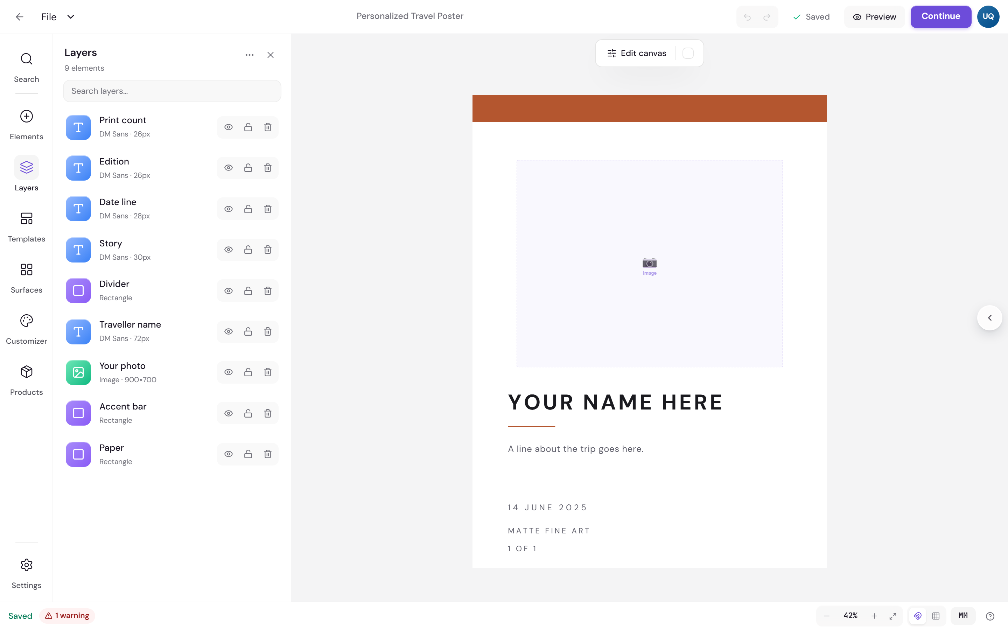Screen dimensions: 1008x630
Task: Click the undo arrow
Action: click(747, 17)
